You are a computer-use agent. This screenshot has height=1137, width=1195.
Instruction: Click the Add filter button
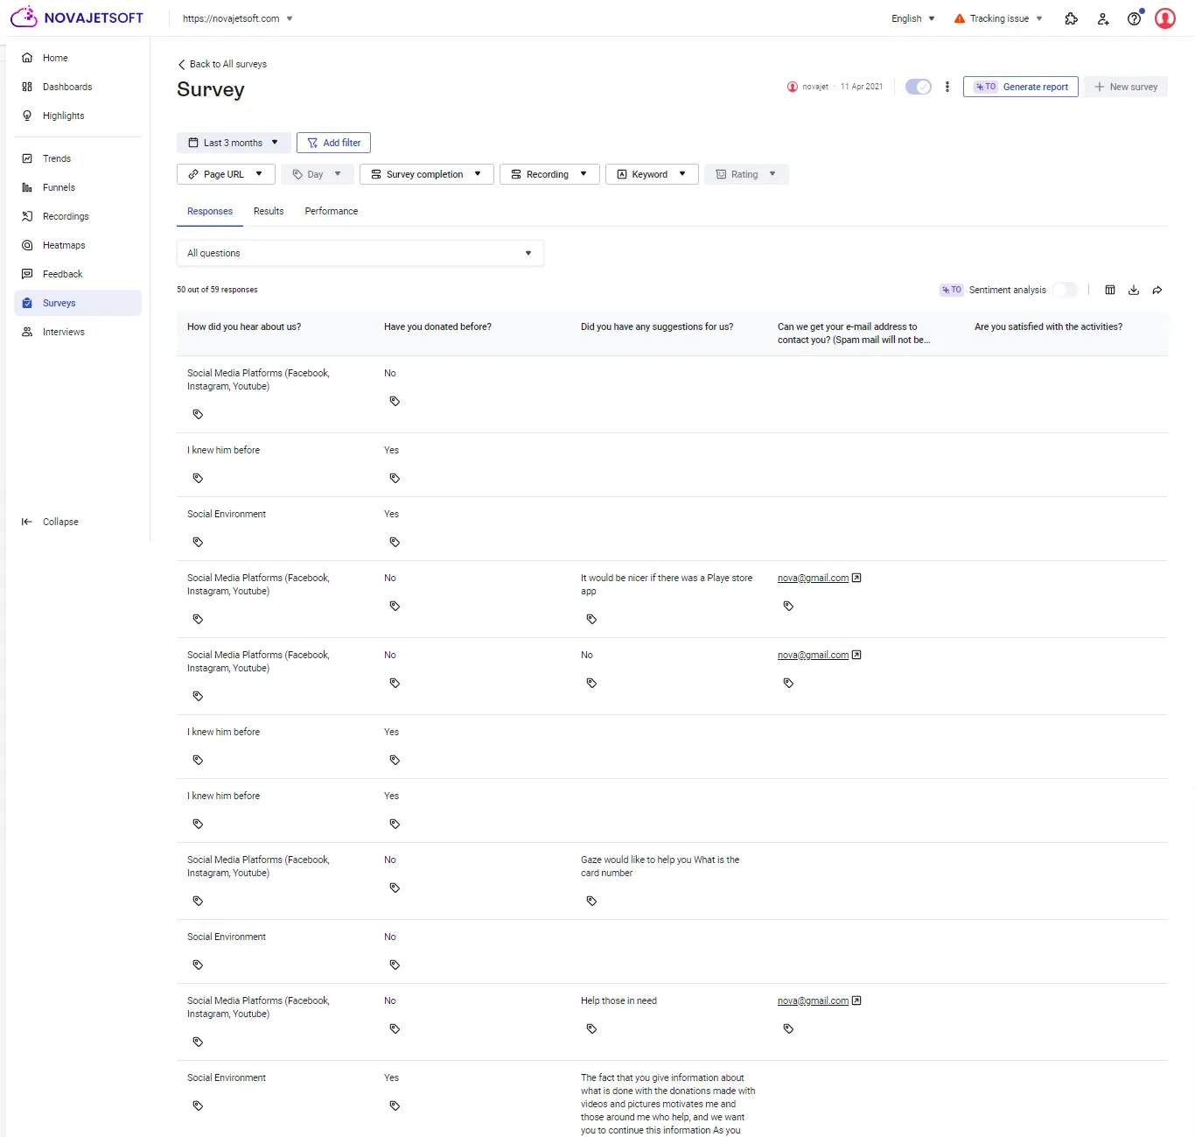333,143
